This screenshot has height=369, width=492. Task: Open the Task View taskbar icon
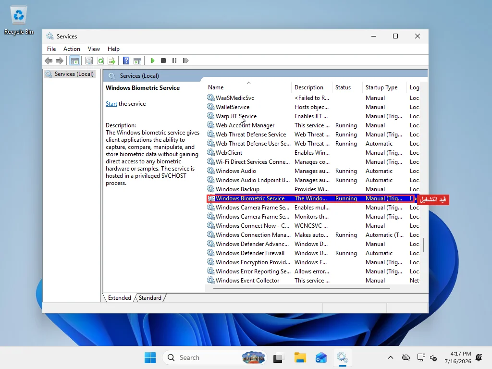pos(278,357)
